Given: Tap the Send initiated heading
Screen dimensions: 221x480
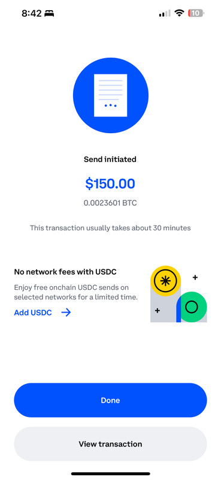Looking at the screenshot, I should (110, 159).
